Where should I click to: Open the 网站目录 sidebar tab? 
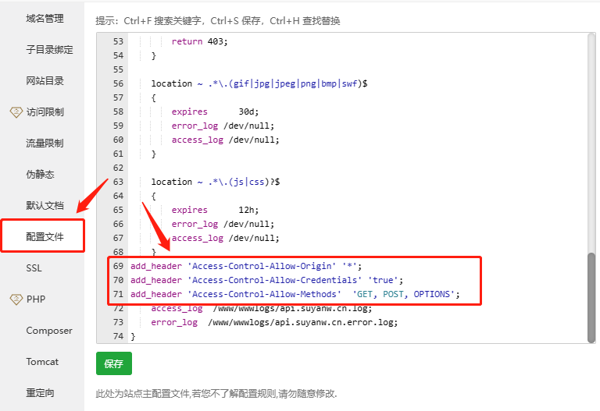tap(45, 80)
